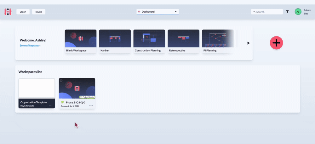315x144 pixels.
Task: Click the red plus create button
Action: pos(277,43)
